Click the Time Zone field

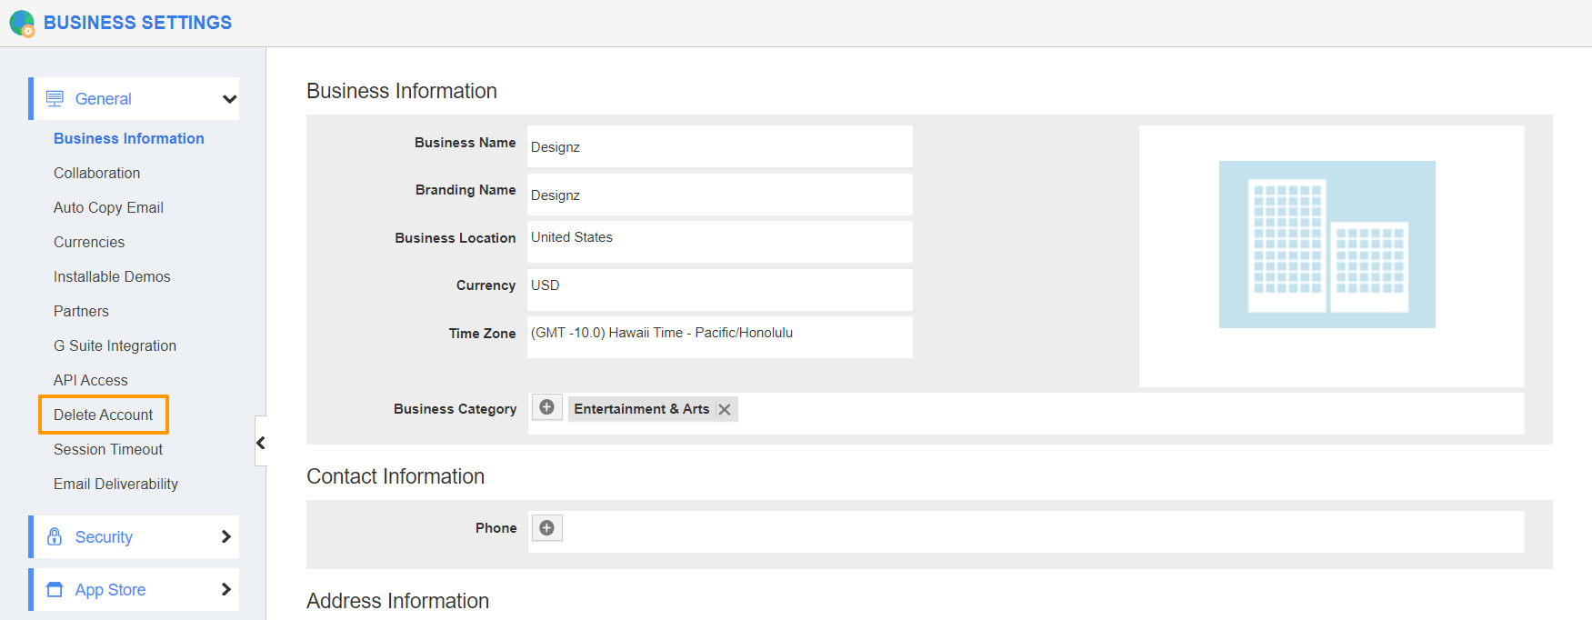pos(719,334)
